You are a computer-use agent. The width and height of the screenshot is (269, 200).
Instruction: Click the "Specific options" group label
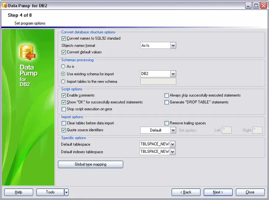point(74,138)
